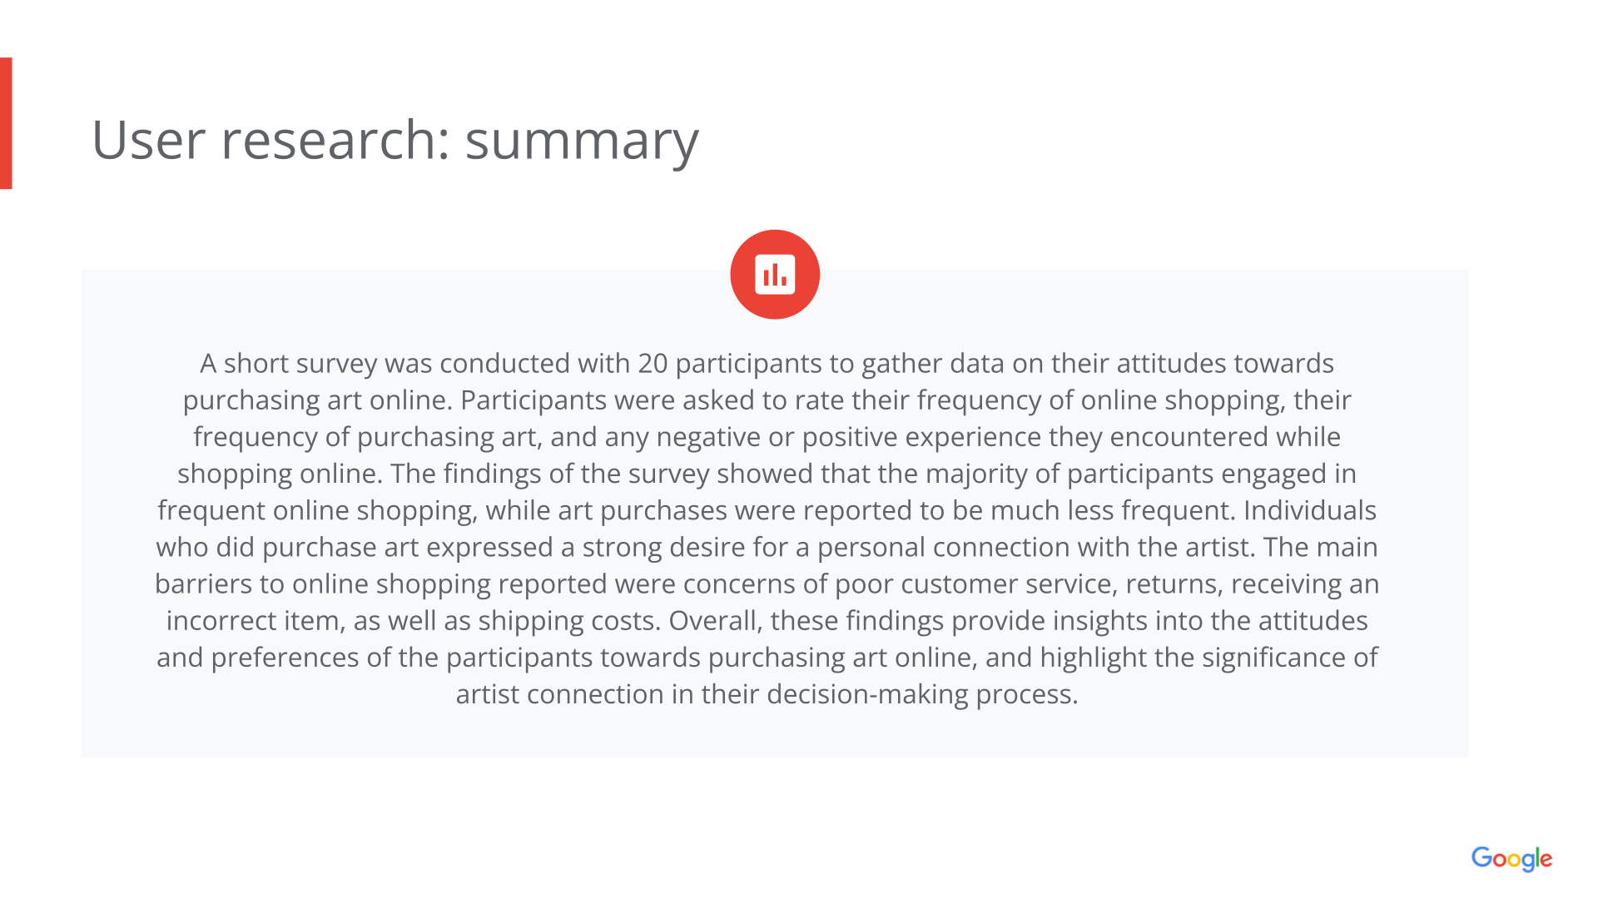Click the word "highlight" in the paragraph
The height and width of the screenshot is (899, 1598).
coord(1093,658)
